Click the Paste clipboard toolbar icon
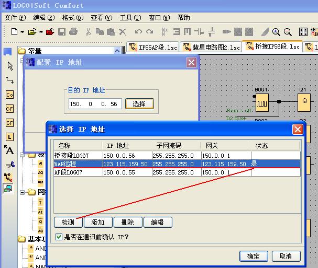The width and height of the screenshot is (318, 268). 111,32
